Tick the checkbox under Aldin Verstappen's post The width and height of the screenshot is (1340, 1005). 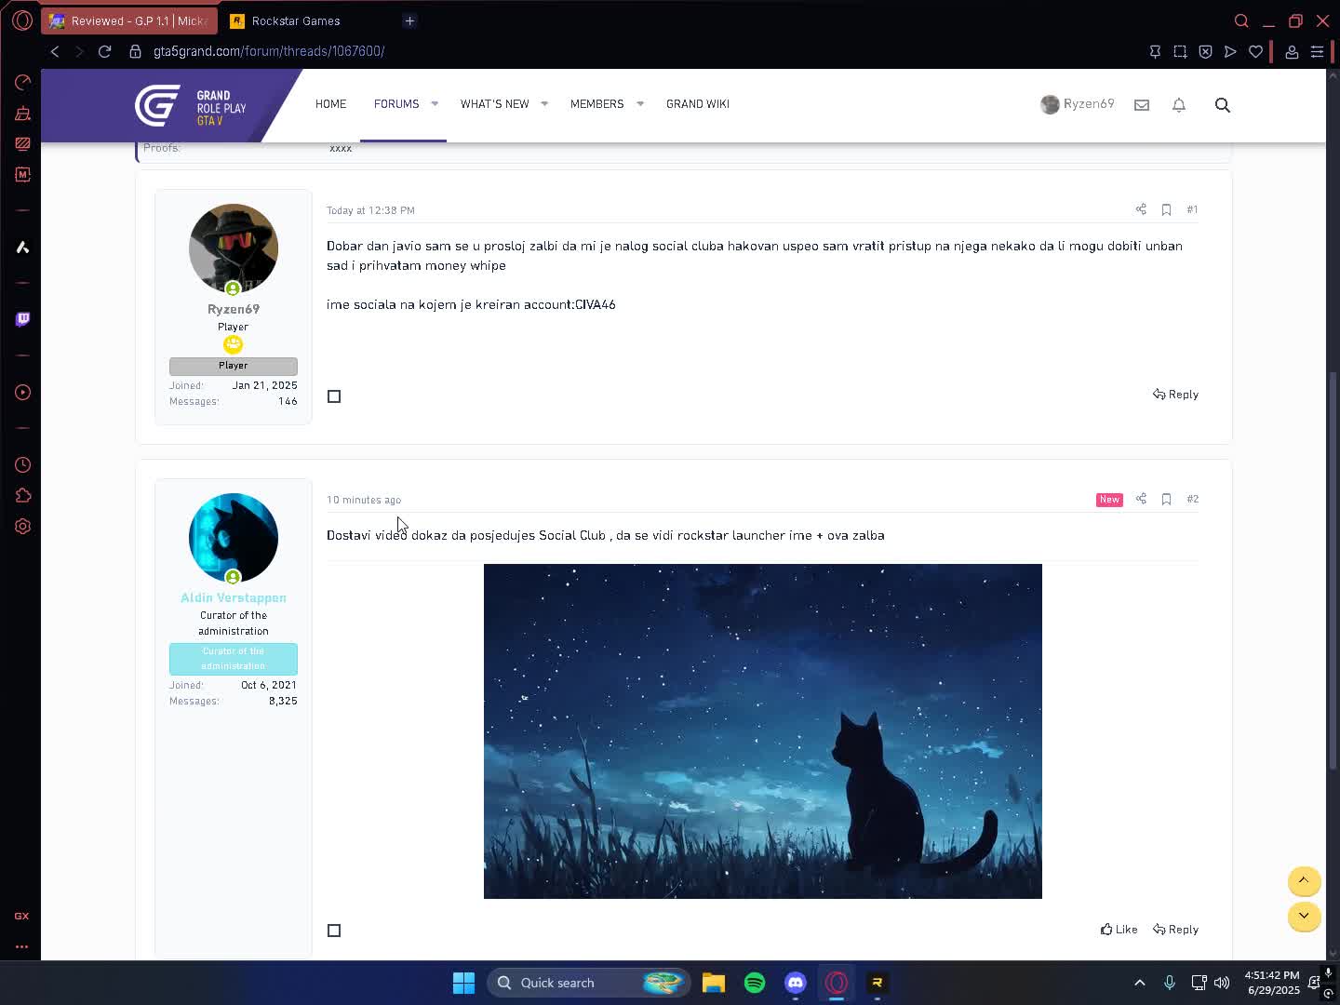click(334, 930)
